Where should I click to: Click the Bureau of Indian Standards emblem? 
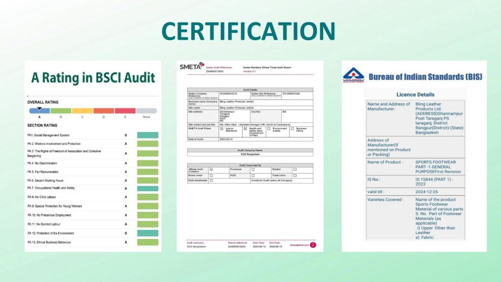click(353, 75)
